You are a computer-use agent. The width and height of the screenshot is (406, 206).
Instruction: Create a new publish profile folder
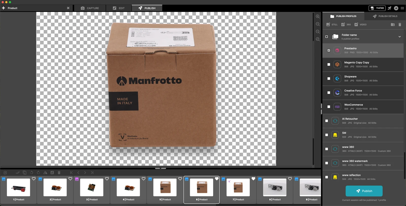pyautogui.click(x=393, y=25)
